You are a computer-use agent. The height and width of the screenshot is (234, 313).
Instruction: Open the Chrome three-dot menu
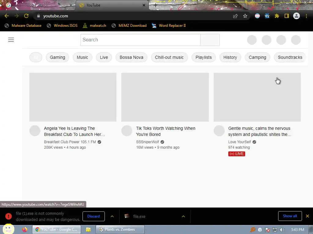click(306, 16)
